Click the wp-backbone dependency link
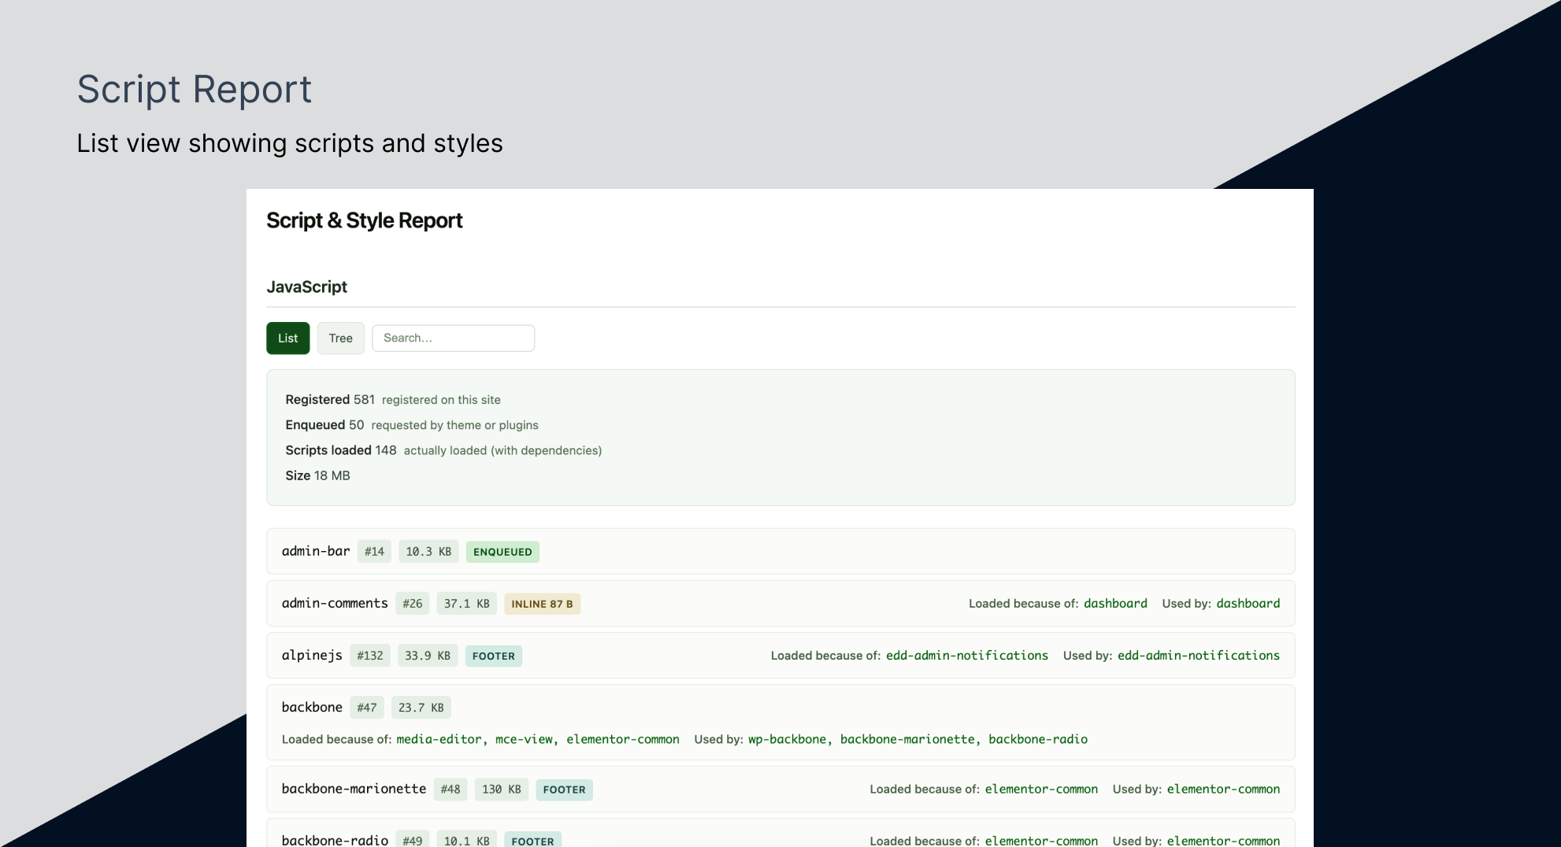Viewport: 1561px width, 847px height. coord(787,739)
